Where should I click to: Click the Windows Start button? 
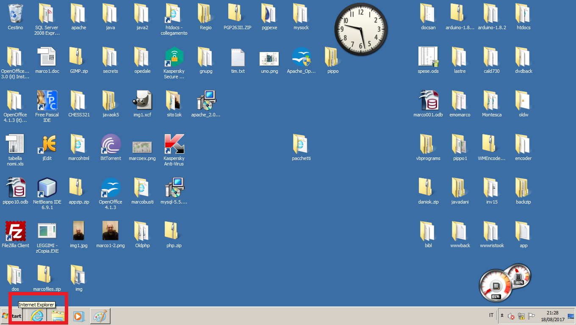(12, 316)
